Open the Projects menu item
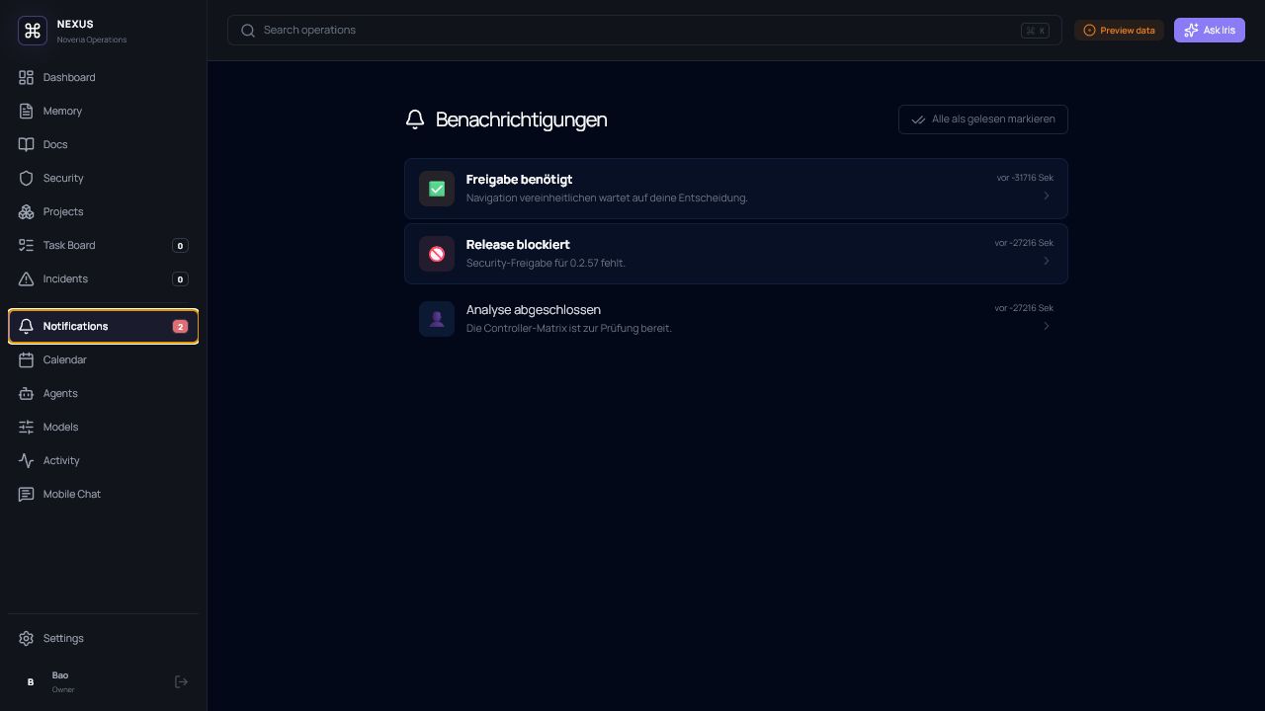The image size is (1265, 711). pyautogui.click(x=103, y=211)
